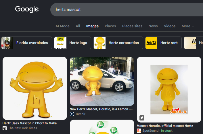Click the green In stock label
The image size is (203, 134).
pos(167,131)
